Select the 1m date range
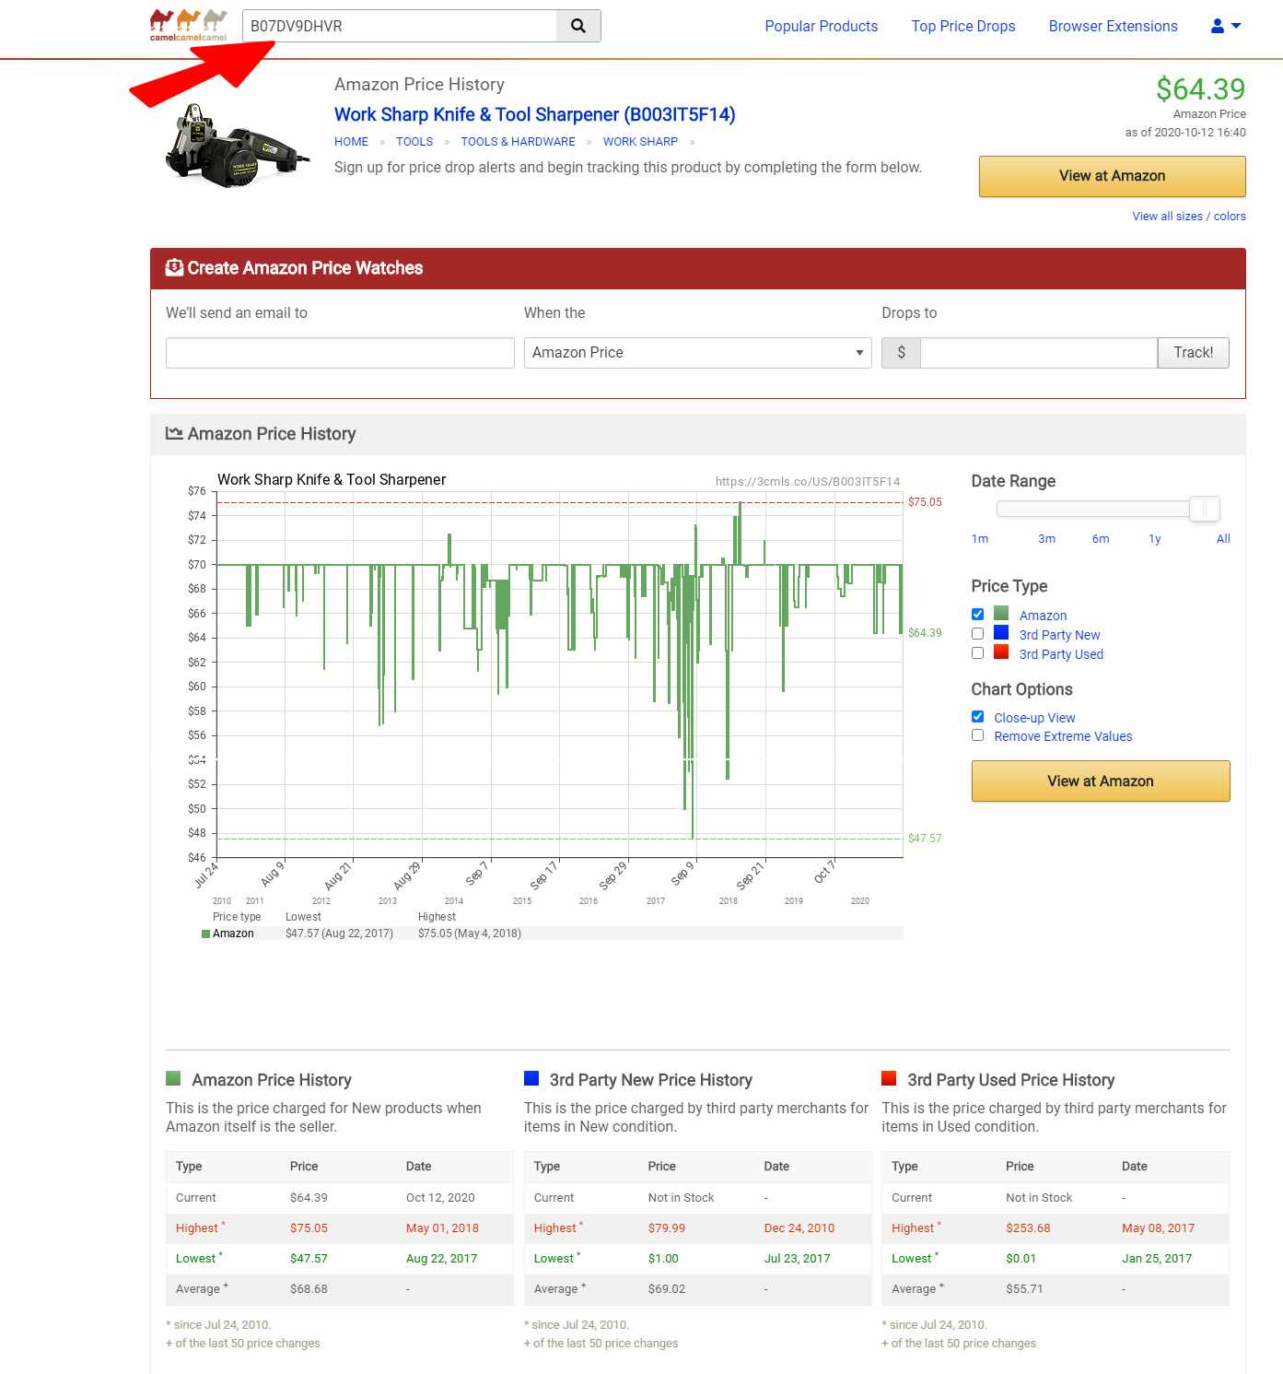Image resolution: width=1283 pixels, height=1374 pixels. (979, 539)
